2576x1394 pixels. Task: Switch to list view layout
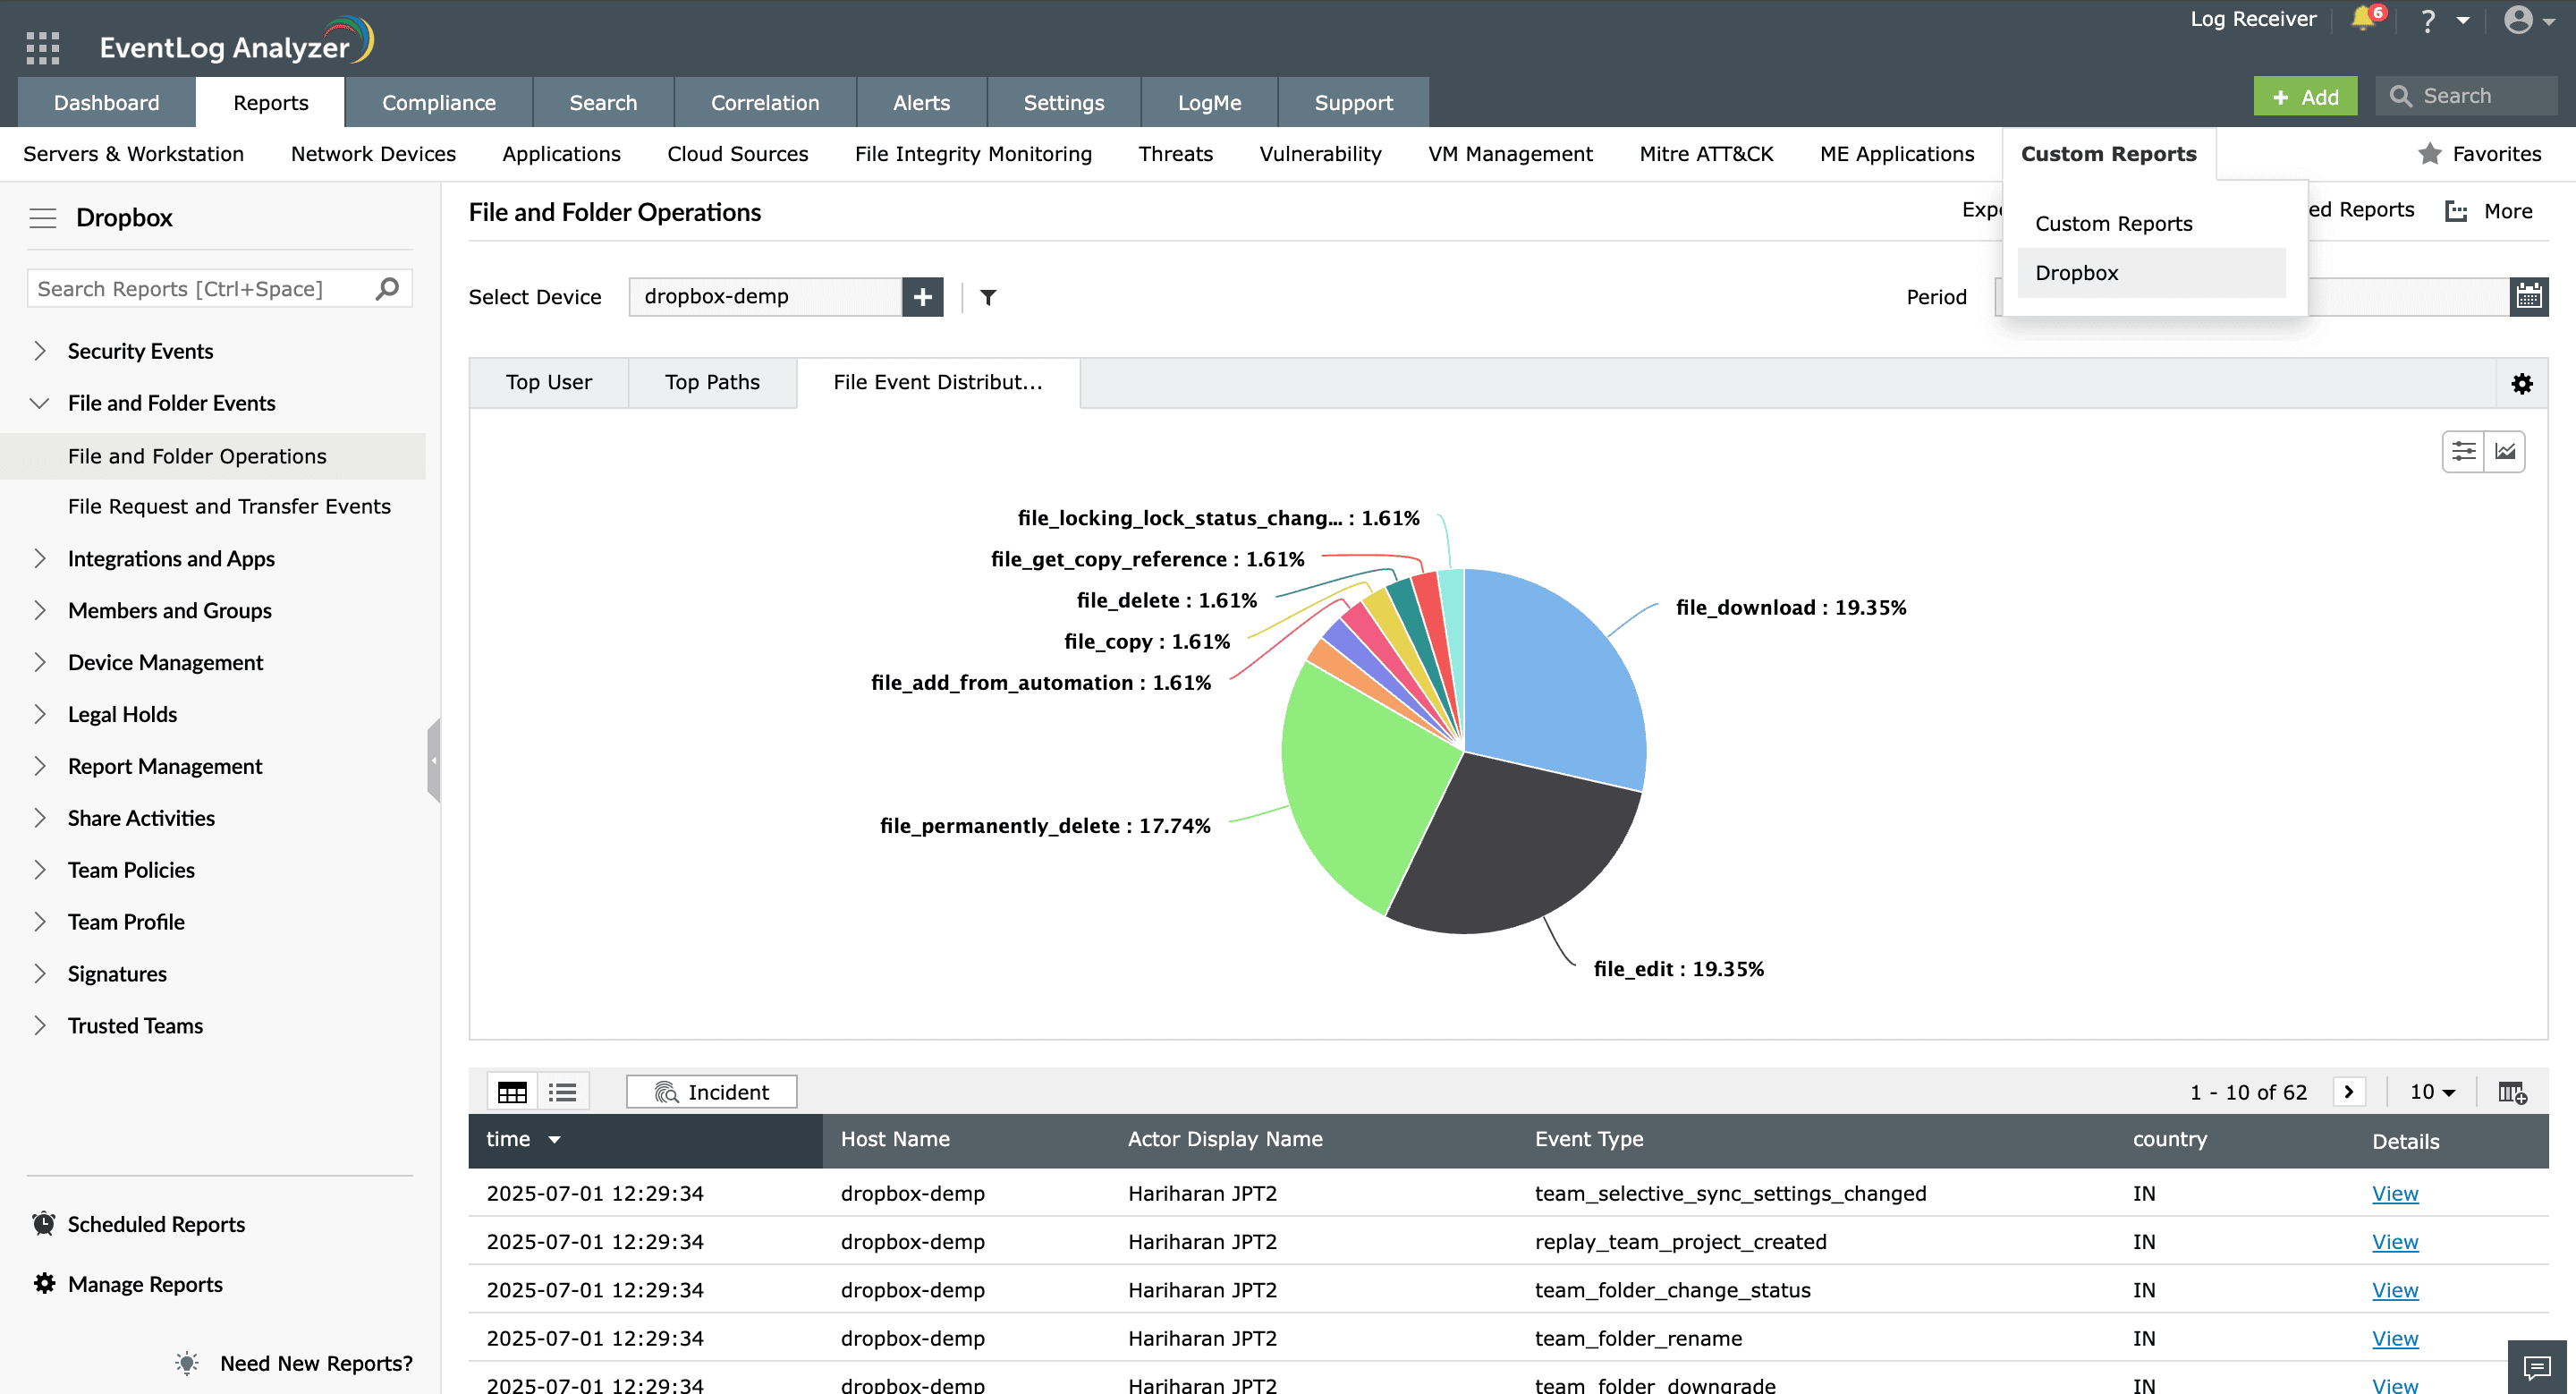[x=563, y=1092]
